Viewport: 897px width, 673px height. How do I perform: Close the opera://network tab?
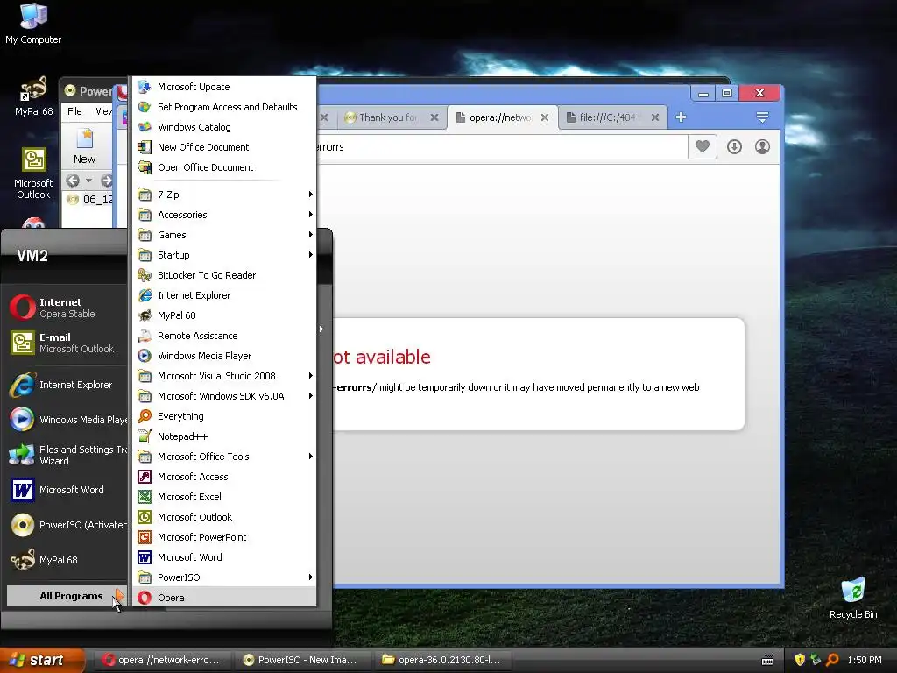pos(545,117)
